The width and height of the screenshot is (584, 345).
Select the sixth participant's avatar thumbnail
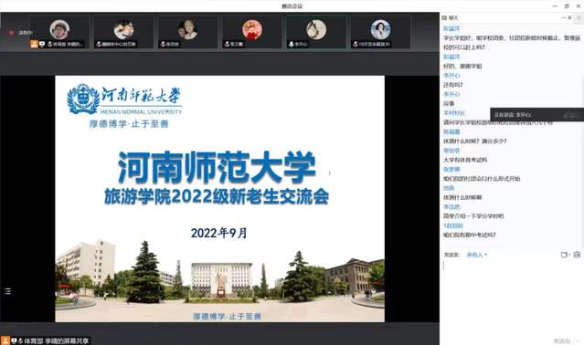tap(380, 30)
